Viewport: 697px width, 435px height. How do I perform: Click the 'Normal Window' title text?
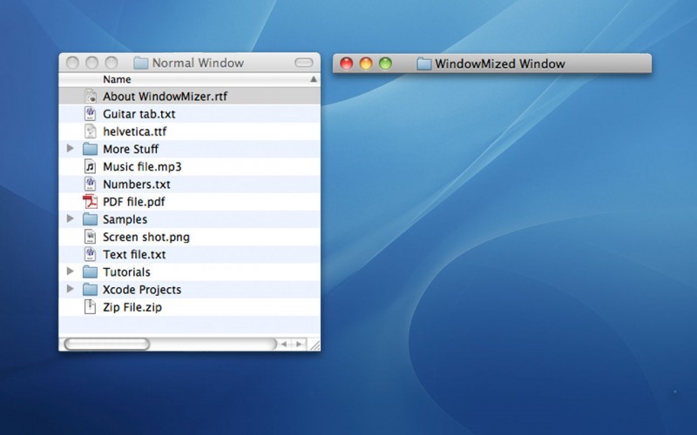(x=199, y=63)
